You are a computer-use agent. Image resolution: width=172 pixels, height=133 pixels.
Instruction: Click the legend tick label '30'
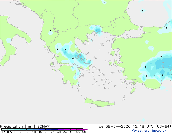tap(59, 132)
